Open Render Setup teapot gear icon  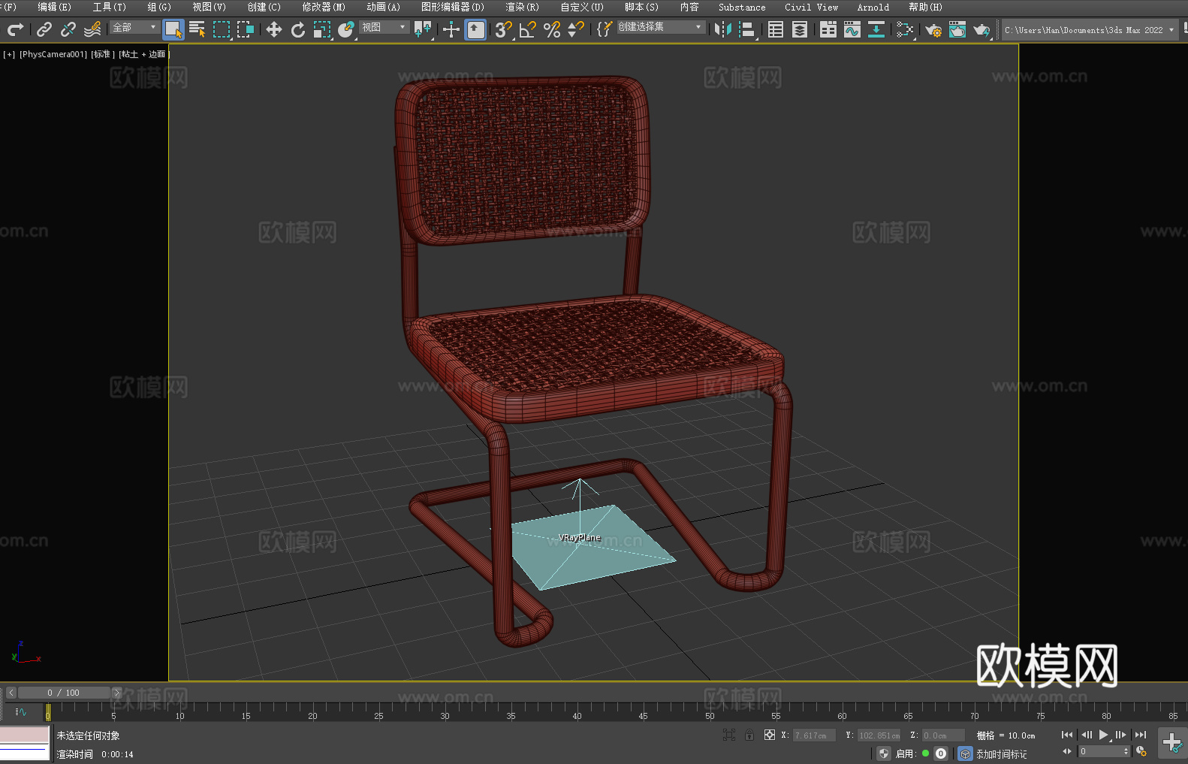tap(933, 29)
